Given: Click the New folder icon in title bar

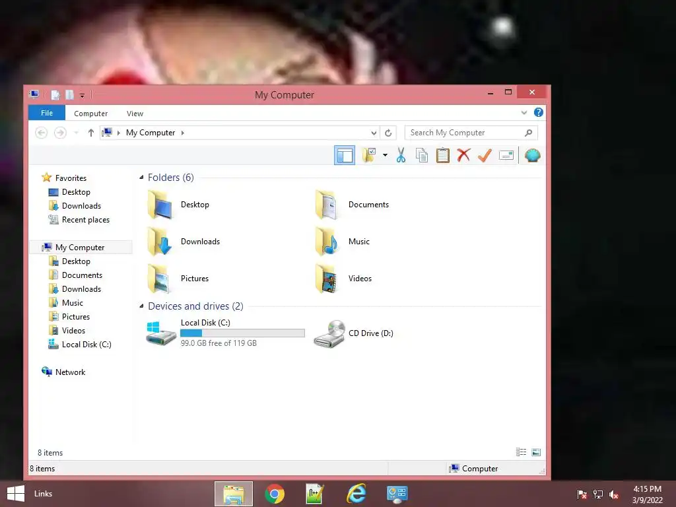Looking at the screenshot, I should click(69, 95).
